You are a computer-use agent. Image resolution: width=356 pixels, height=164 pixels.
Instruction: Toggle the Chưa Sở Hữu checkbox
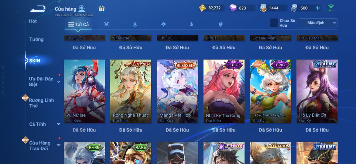click(x=274, y=23)
